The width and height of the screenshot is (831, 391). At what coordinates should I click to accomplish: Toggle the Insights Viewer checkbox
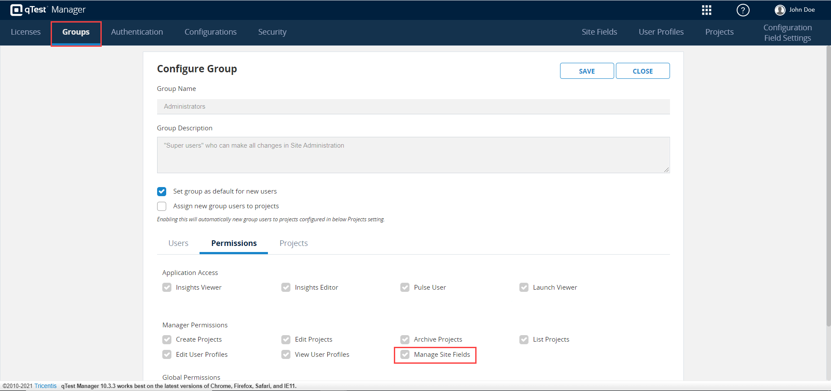point(167,288)
